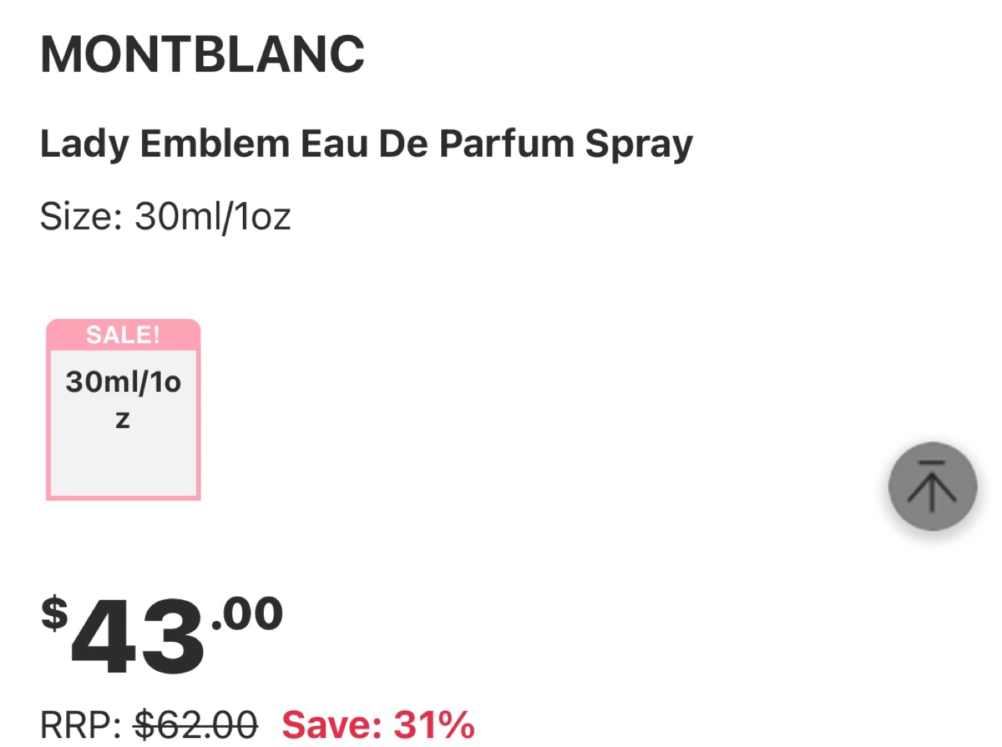Open the MONTBLANC brand link
This screenshot has height=747, width=1002.
[x=202, y=54]
